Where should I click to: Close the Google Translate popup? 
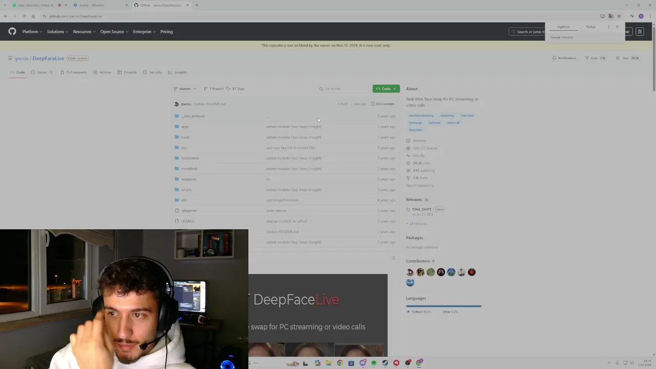[617, 27]
